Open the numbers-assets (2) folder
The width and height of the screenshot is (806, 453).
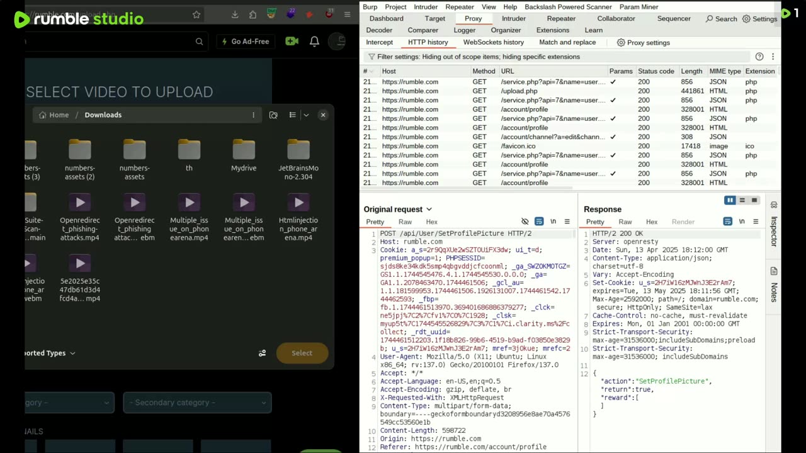pyautogui.click(x=80, y=159)
